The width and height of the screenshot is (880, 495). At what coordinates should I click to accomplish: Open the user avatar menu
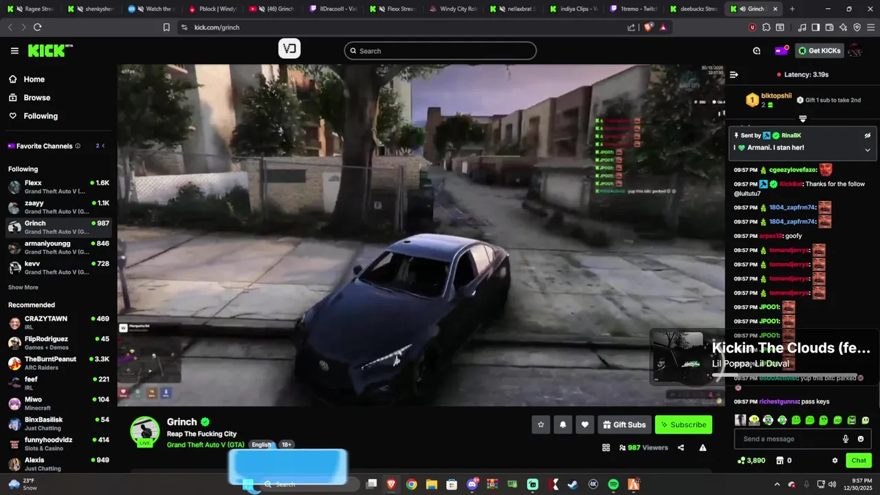855,50
